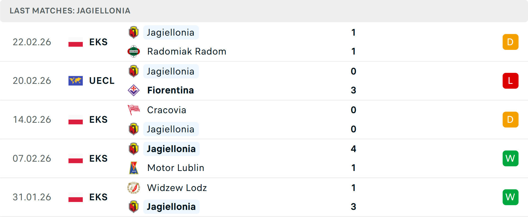Select the Radomiak Radom badge icon
This screenshot has width=528, height=217.
(x=134, y=51)
